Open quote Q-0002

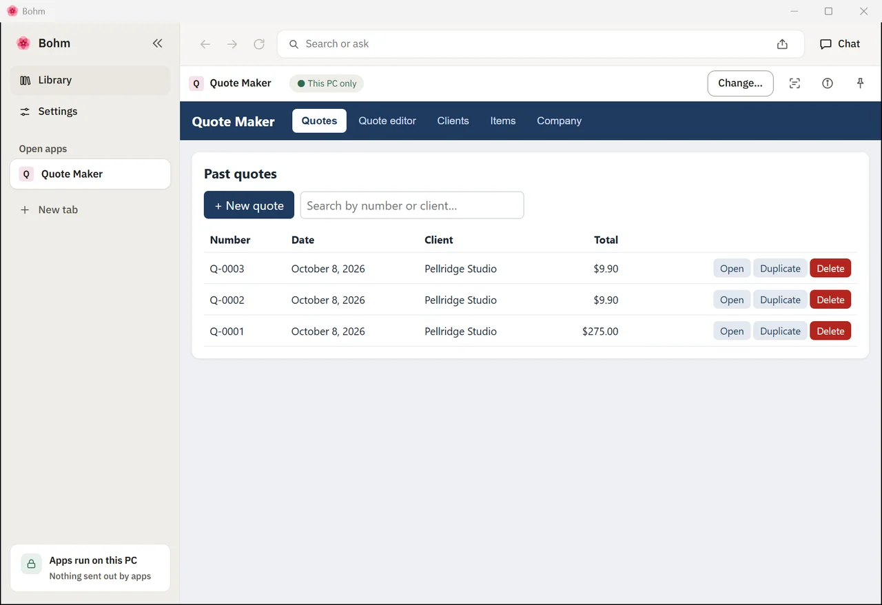click(x=732, y=300)
